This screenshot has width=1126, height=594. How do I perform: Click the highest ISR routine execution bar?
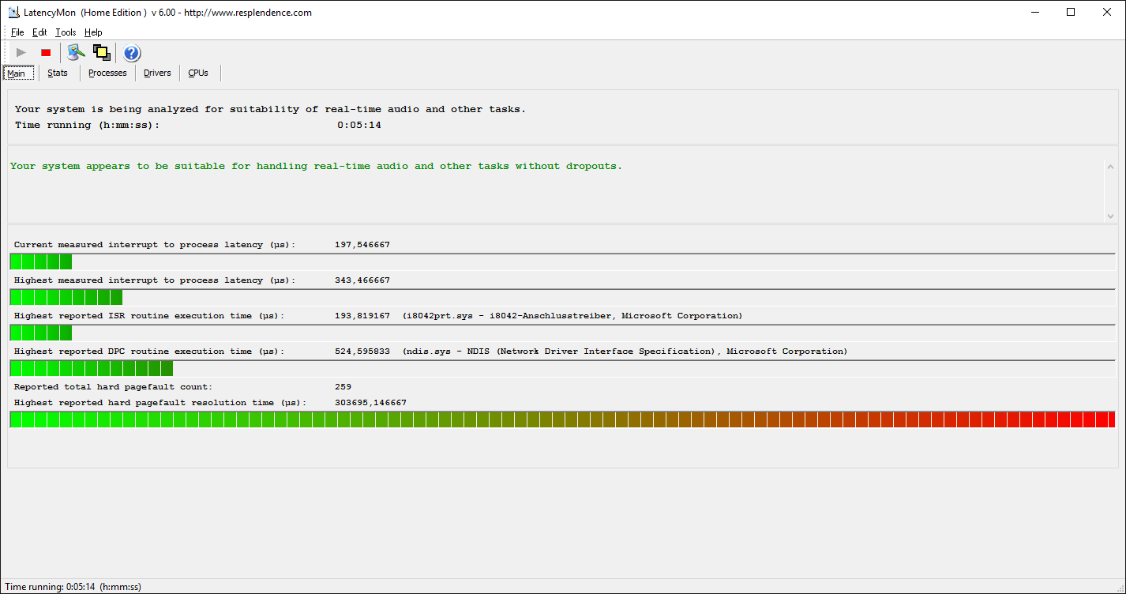562,333
